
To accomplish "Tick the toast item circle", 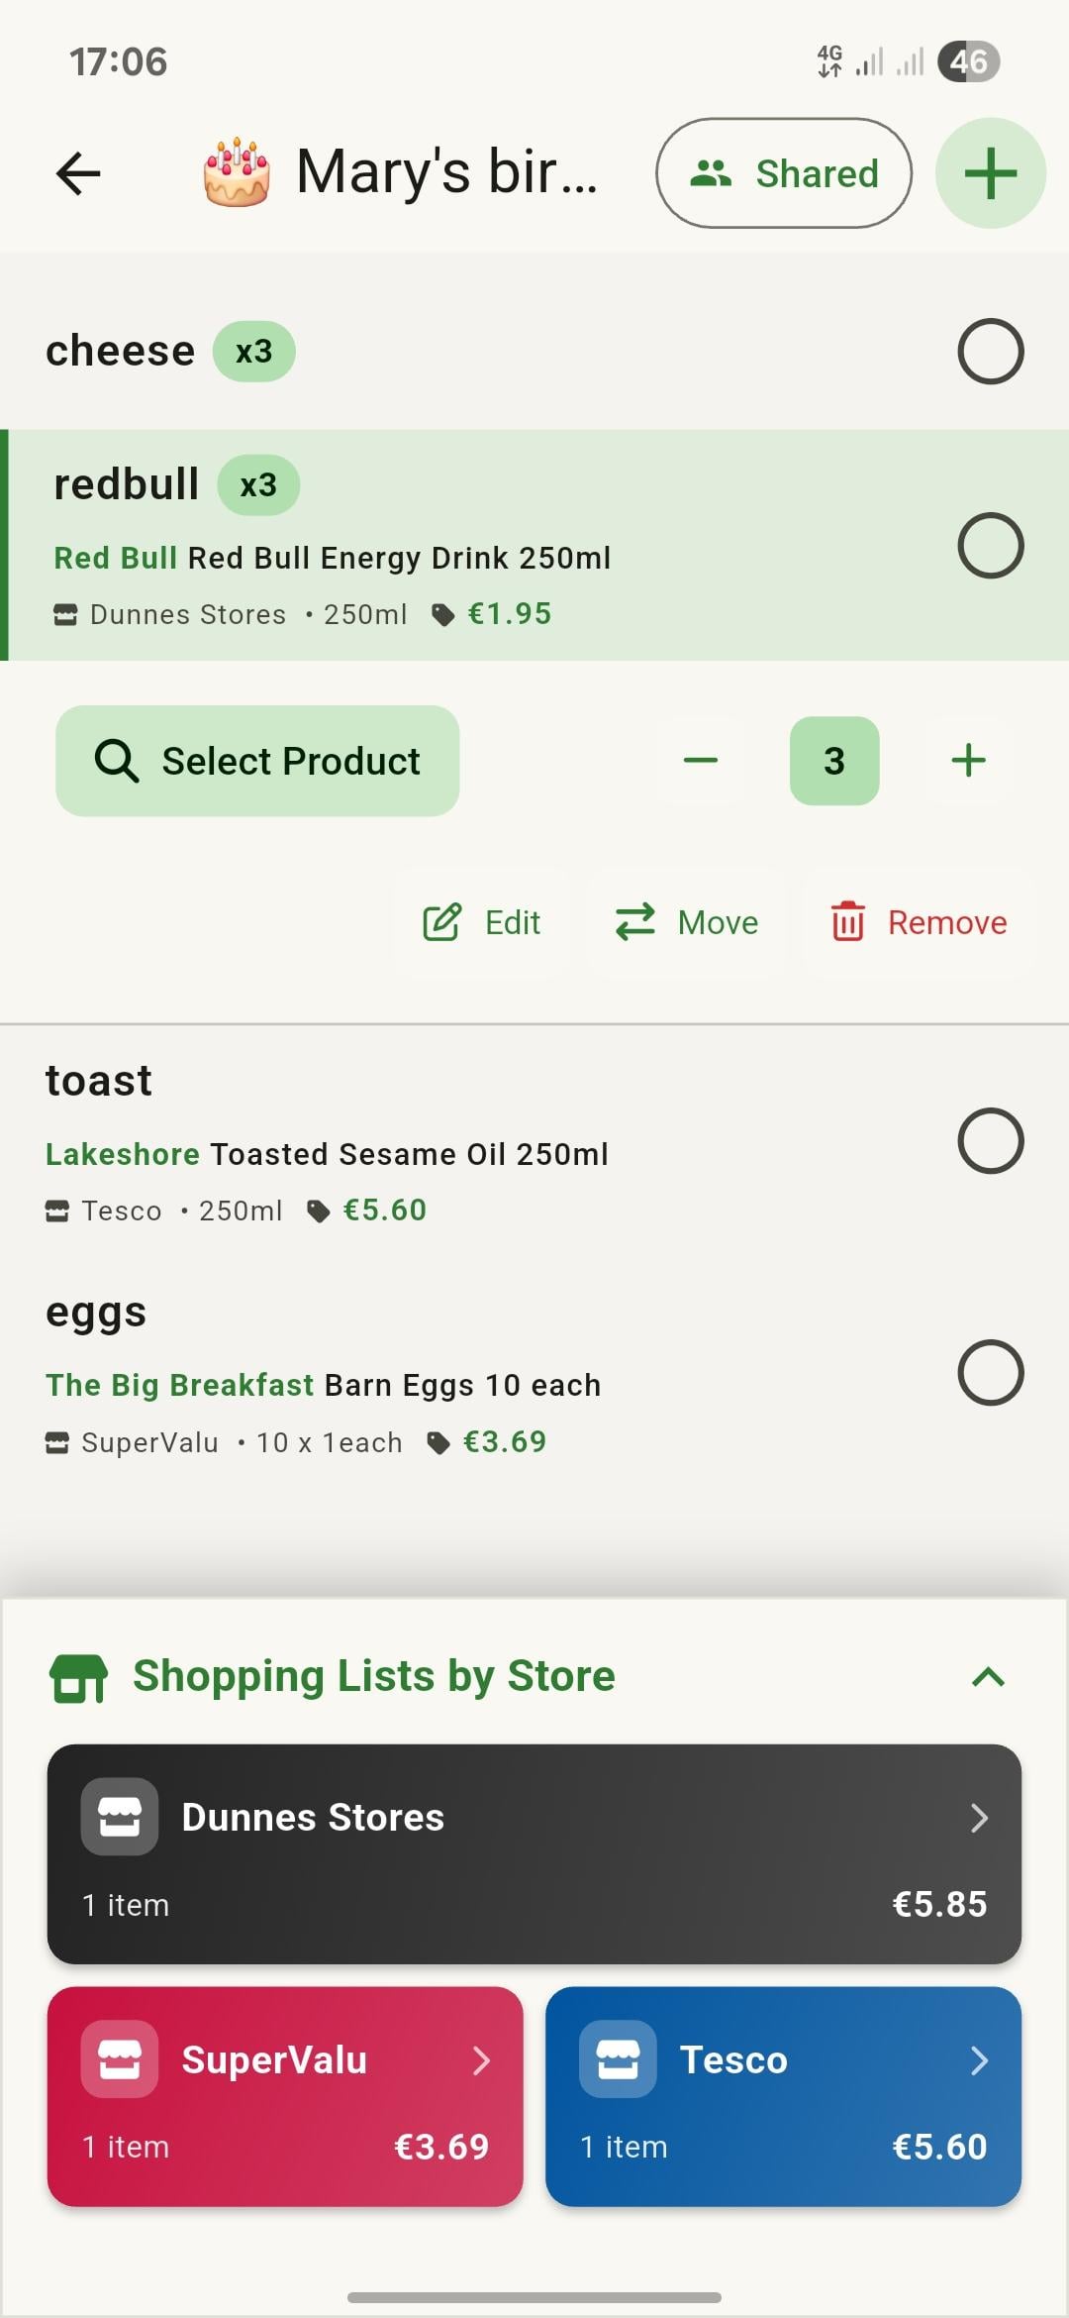I will click(990, 1141).
